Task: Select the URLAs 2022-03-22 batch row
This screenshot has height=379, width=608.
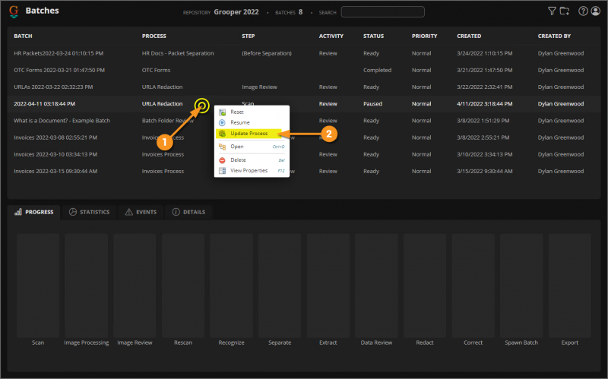Action: point(303,87)
